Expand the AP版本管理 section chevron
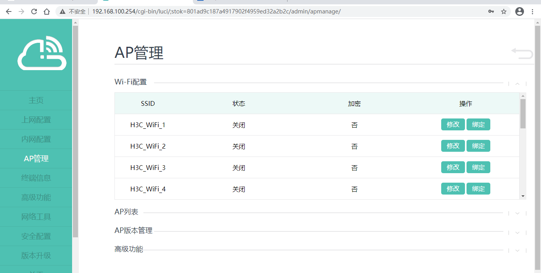 coord(517,233)
